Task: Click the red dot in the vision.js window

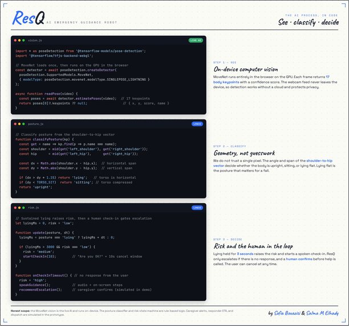Action: tap(15, 40)
